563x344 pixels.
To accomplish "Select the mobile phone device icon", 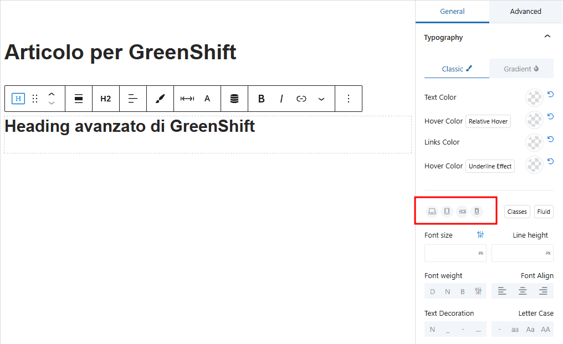I will coord(477,212).
